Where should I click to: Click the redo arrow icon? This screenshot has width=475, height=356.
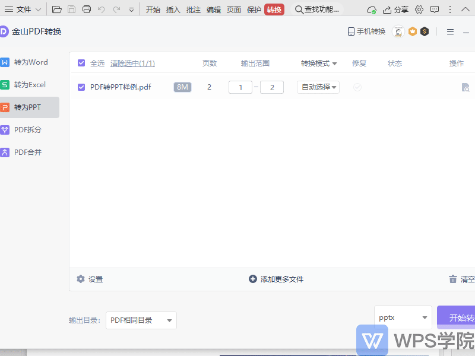click(x=116, y=9)
